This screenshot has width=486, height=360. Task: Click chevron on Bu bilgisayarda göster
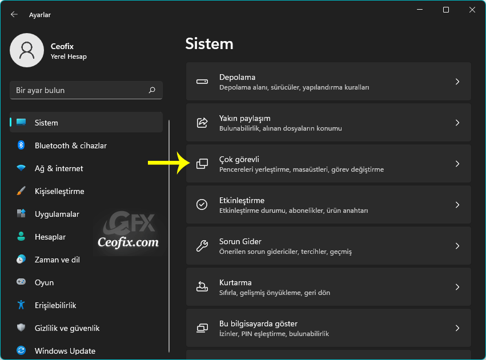457,328
